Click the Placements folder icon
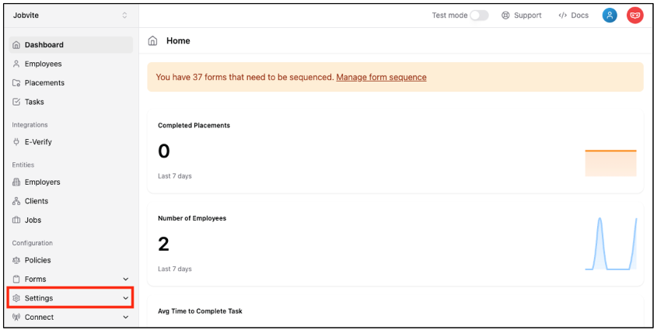 [16, 83]
